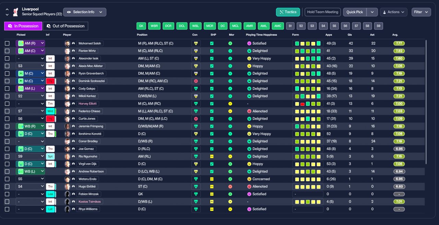Check the box for Jeremie Frimpong
Image resolution: width=439 pixels, height=225 pixels.
[7, 126]
